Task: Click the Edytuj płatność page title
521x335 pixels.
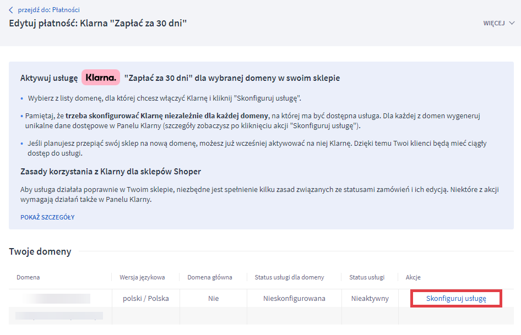Action: click(98, 24)
